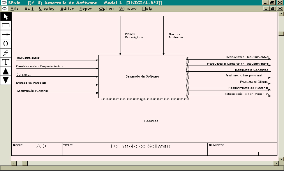This screenshot has height=171, width=284.
Task: Select the pointer arrow tool
Action: point(6,16)
